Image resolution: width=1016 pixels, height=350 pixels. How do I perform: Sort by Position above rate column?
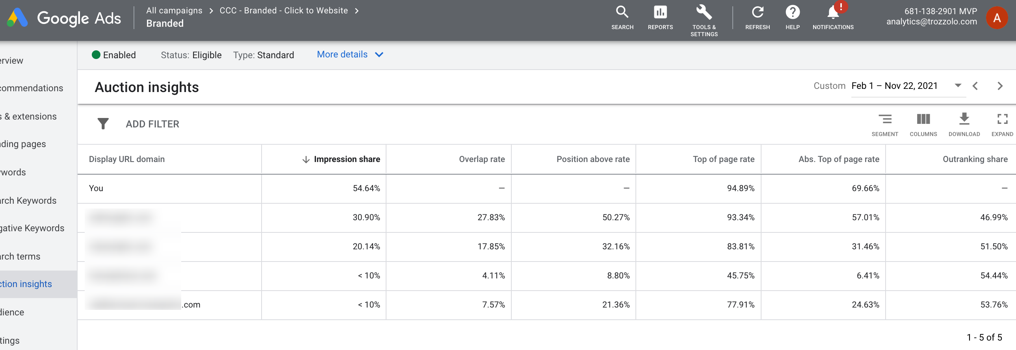(593, 159)
